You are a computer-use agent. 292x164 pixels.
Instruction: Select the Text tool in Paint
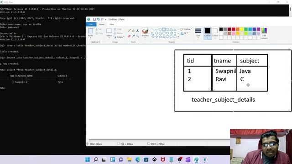137,31
